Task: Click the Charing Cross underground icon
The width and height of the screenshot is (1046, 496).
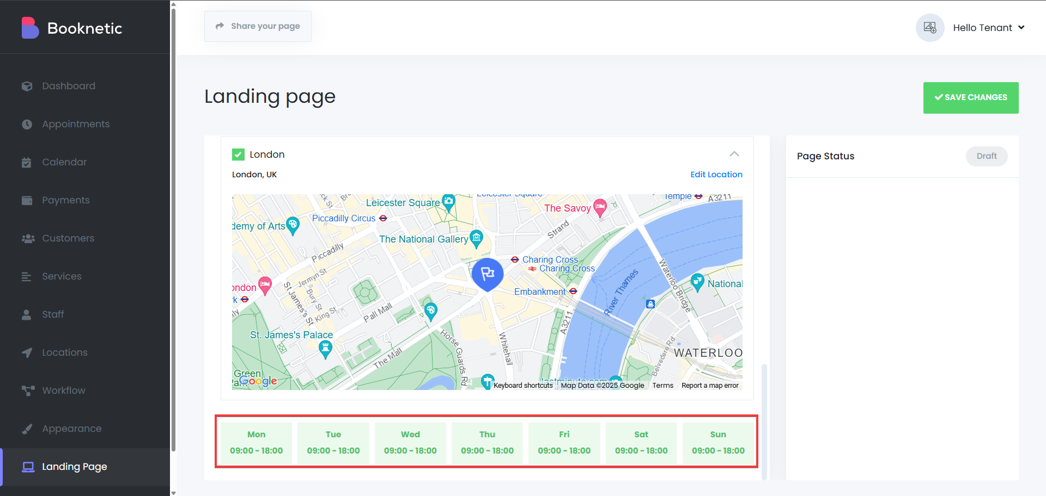Action: [515, 259]
